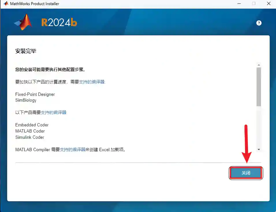Image resolution: width=276 pixels, height=212 pixels.
Task: Click the Fixed-Point Designer product name
Action: 35,94
